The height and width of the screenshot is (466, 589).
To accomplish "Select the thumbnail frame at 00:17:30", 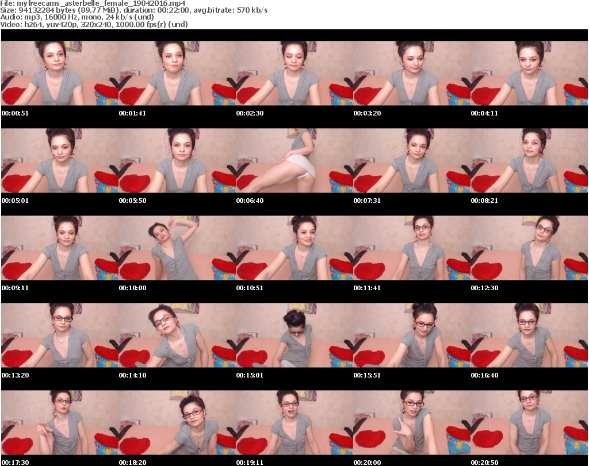I will [x=60, y=423].
